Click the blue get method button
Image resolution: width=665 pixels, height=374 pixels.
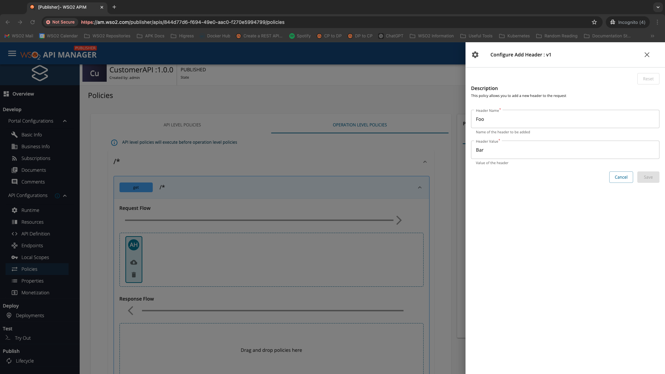pyautogui.click(x=136, y=187)
